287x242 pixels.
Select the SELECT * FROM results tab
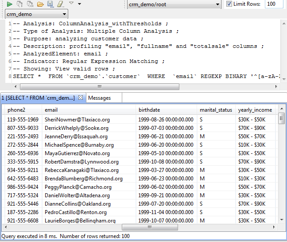click(38, 98)
